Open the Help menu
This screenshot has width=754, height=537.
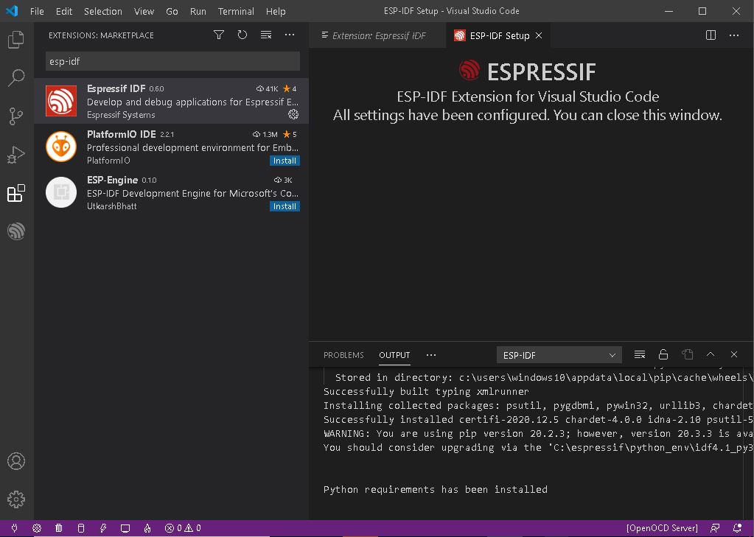click(276, 11)
